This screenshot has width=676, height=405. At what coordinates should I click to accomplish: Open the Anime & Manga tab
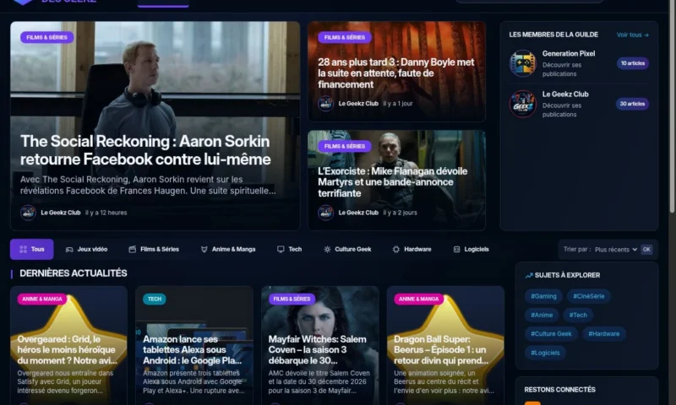coord(228,249)
